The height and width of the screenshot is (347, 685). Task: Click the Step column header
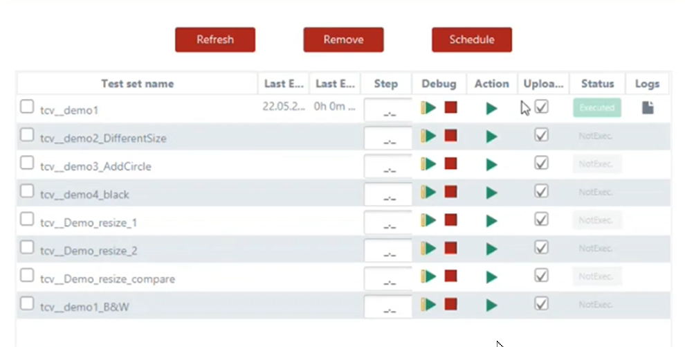point(385,84)
